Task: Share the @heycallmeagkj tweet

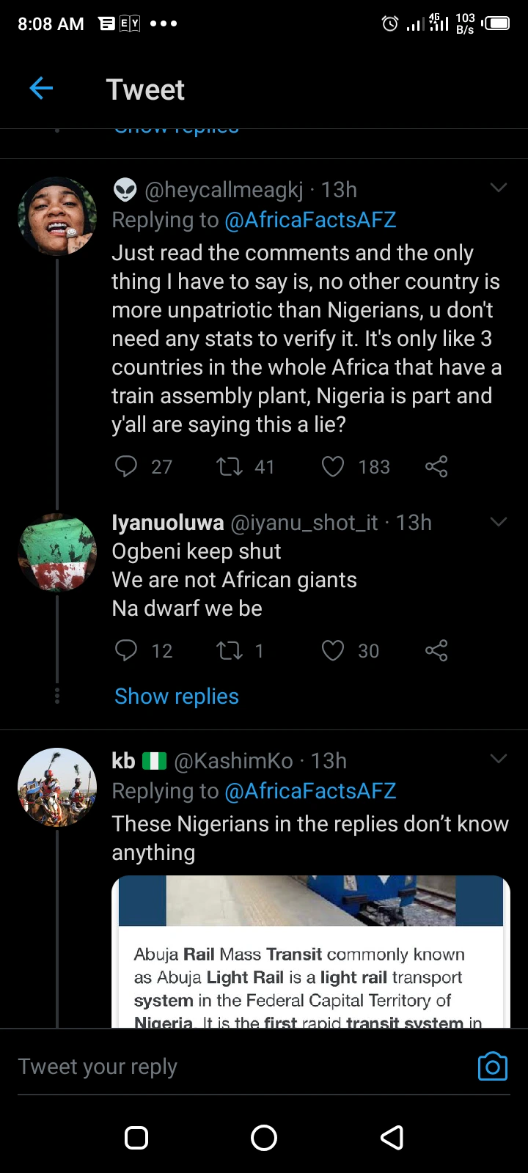Action: (x=436, y=466)
